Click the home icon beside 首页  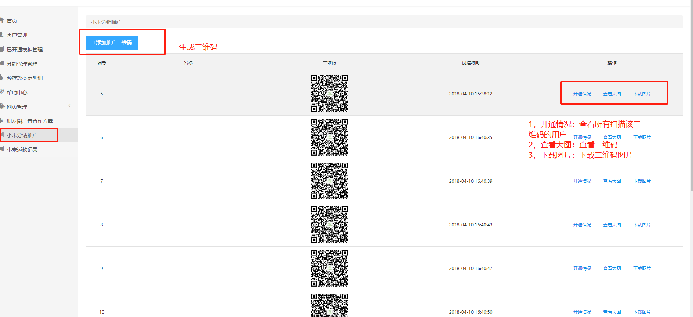(x=2, y=21)
